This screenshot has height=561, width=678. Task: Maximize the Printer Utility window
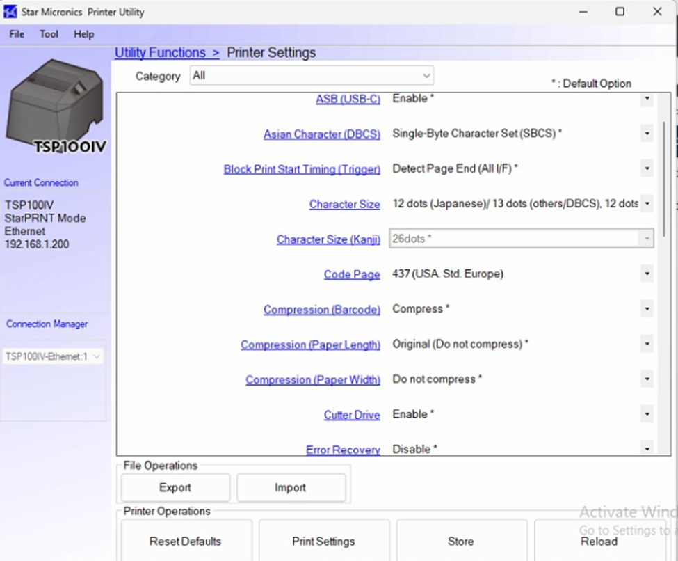(x=620, y=12)
